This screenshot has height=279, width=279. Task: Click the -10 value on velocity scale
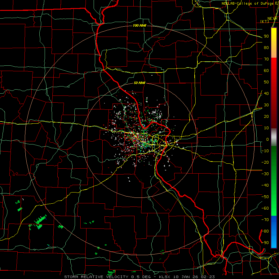[265, 151]
